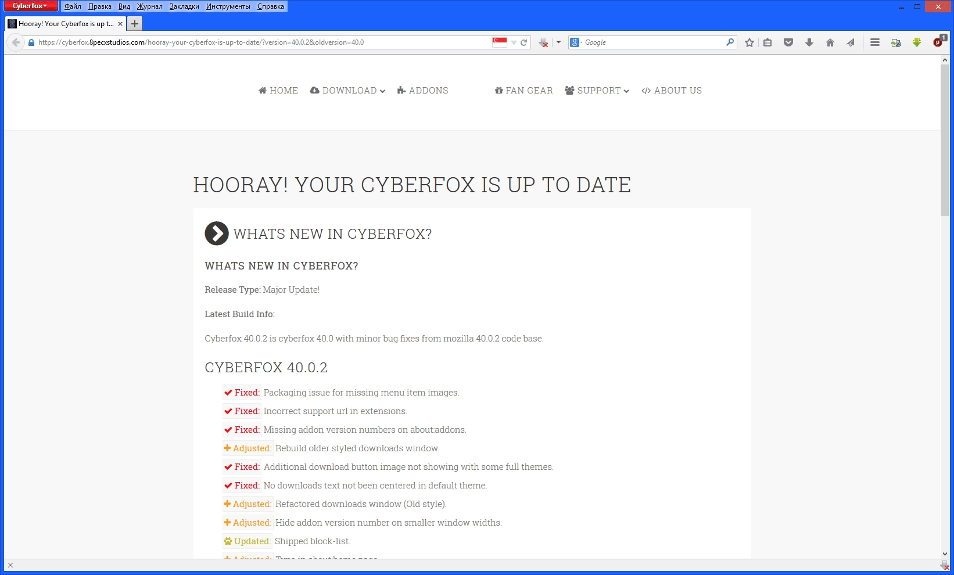Open the Cyberfox application menu button
954x575 pixels.
coord(30,6)
